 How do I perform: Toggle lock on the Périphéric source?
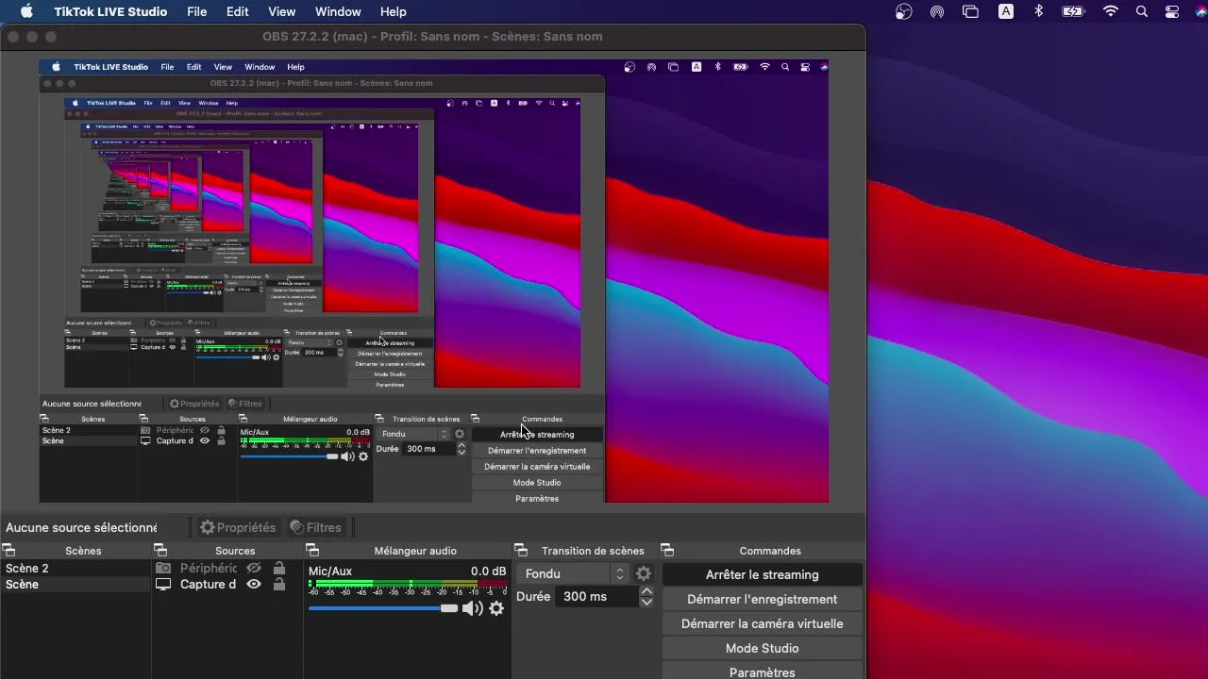[278, 569]
